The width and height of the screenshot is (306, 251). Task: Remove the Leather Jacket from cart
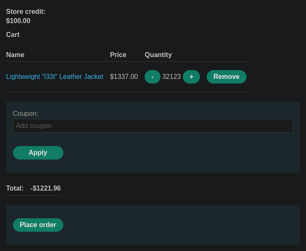(226, 77)
